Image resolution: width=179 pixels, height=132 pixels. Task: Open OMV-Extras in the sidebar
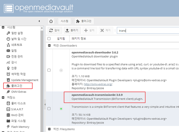coord(17,92)
